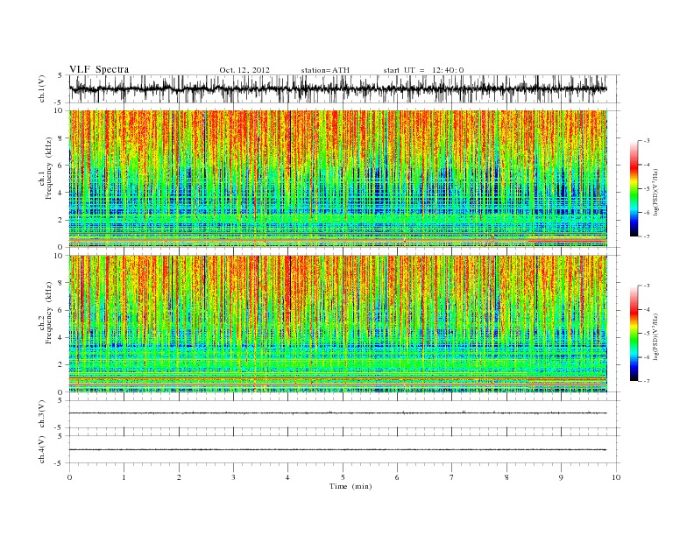Click inside the ch.2 spectrogram plot
694x536 pixels.
337,324
